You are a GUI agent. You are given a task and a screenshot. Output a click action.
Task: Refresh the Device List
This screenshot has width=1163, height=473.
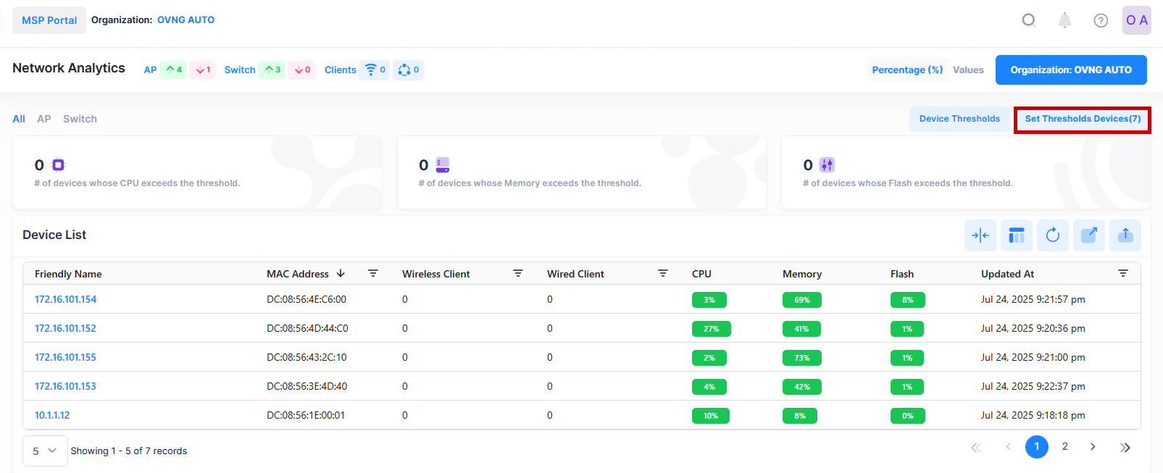tap(1052, 235)
